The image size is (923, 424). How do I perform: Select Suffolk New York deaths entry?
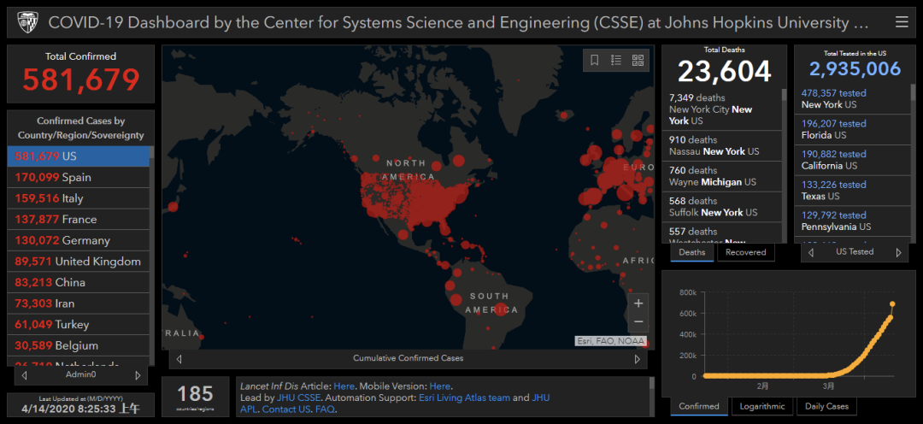click(723, 207)
